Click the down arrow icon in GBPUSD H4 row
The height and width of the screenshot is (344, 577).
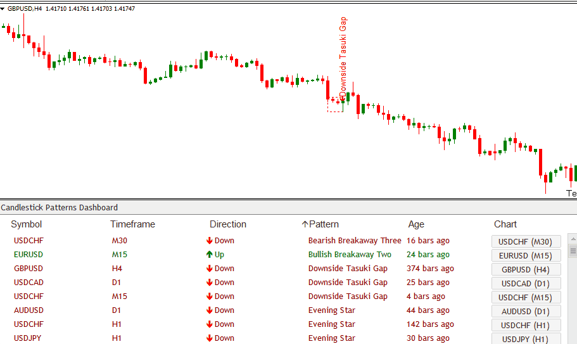pos(209,269)
